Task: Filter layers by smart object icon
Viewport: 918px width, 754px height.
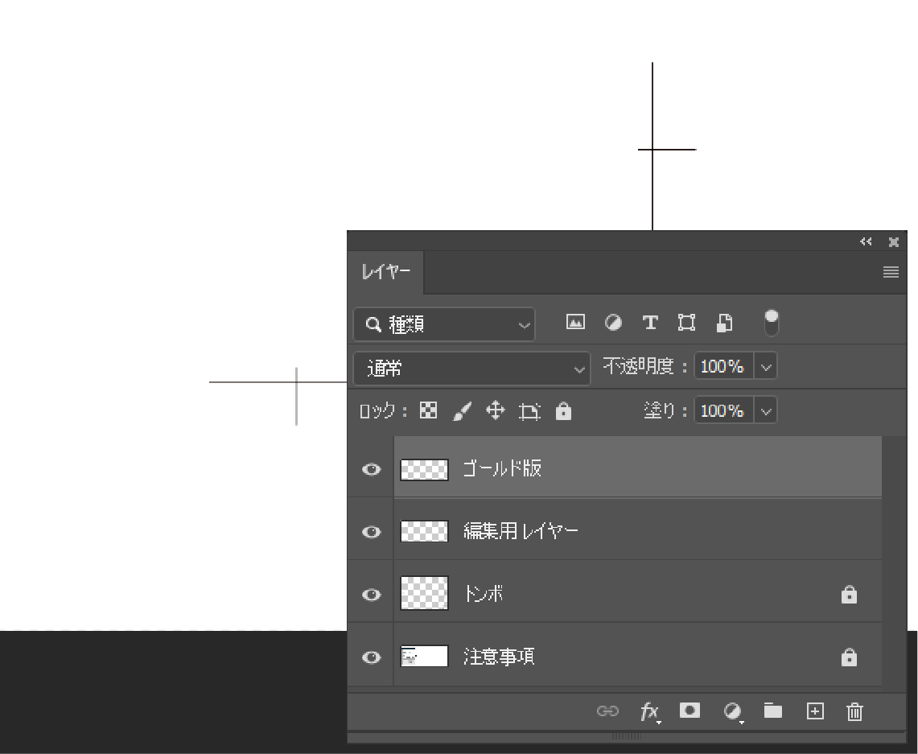Action: [724, 323]
